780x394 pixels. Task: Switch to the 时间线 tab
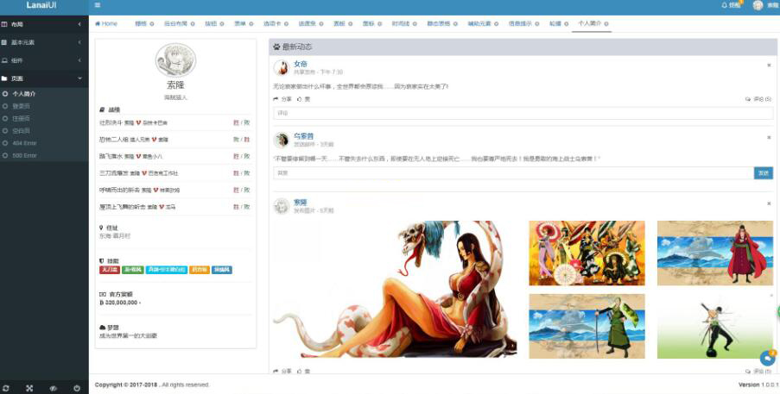401,24
